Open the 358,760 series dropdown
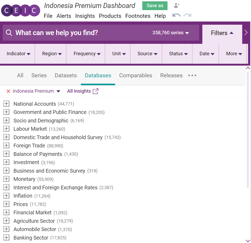The image size is (251, 243). click(171, 33)
